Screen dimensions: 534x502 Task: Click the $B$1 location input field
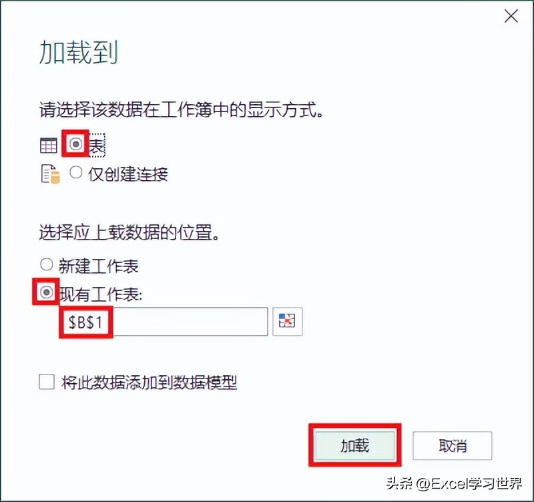tap(164, 322)
